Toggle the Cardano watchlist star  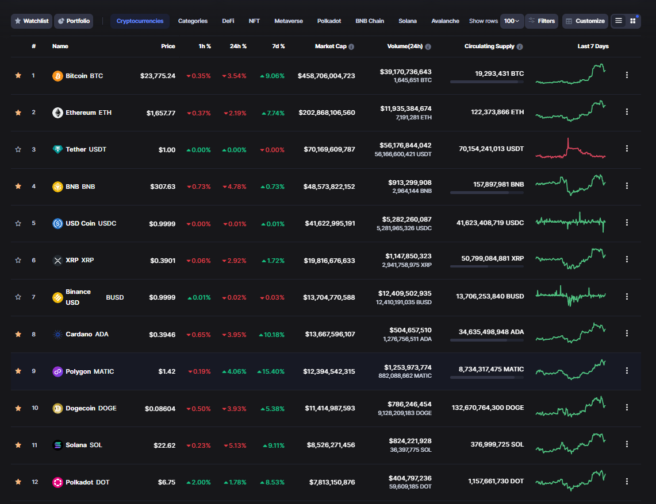(18, 334)
